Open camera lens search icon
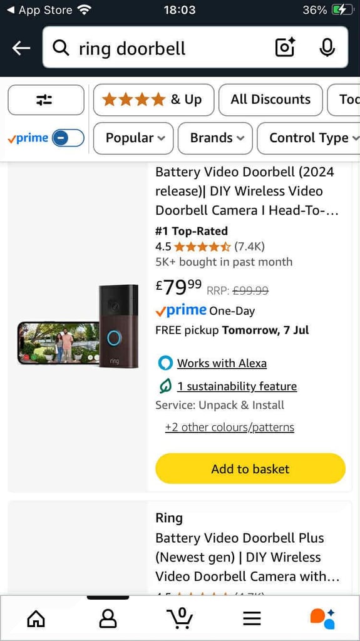 tap(285, 48)
